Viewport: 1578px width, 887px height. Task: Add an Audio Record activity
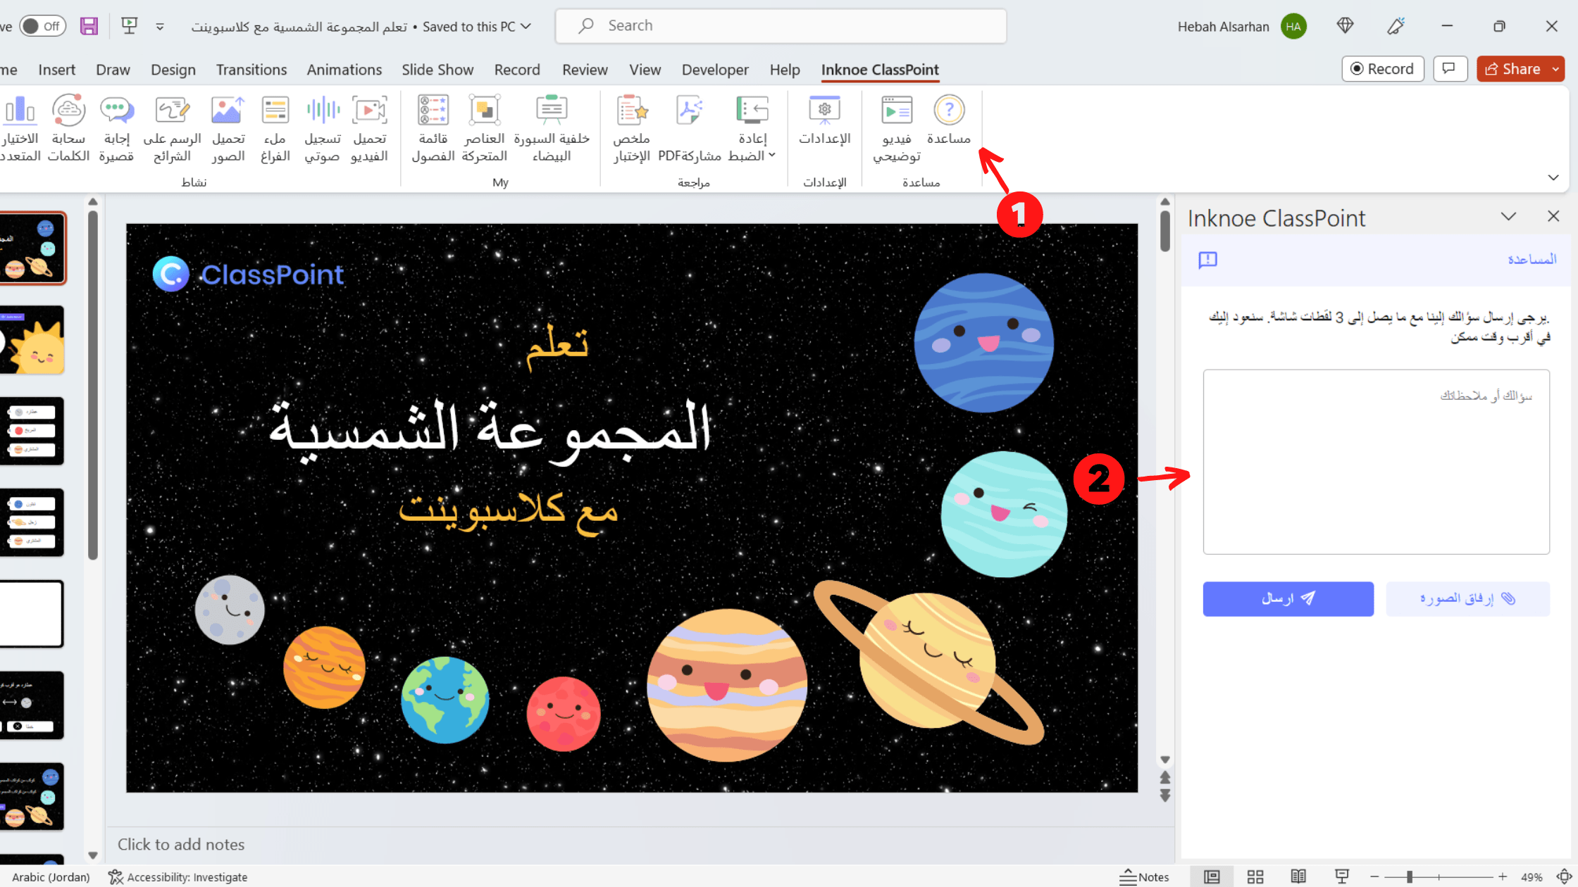coord(323,129)
